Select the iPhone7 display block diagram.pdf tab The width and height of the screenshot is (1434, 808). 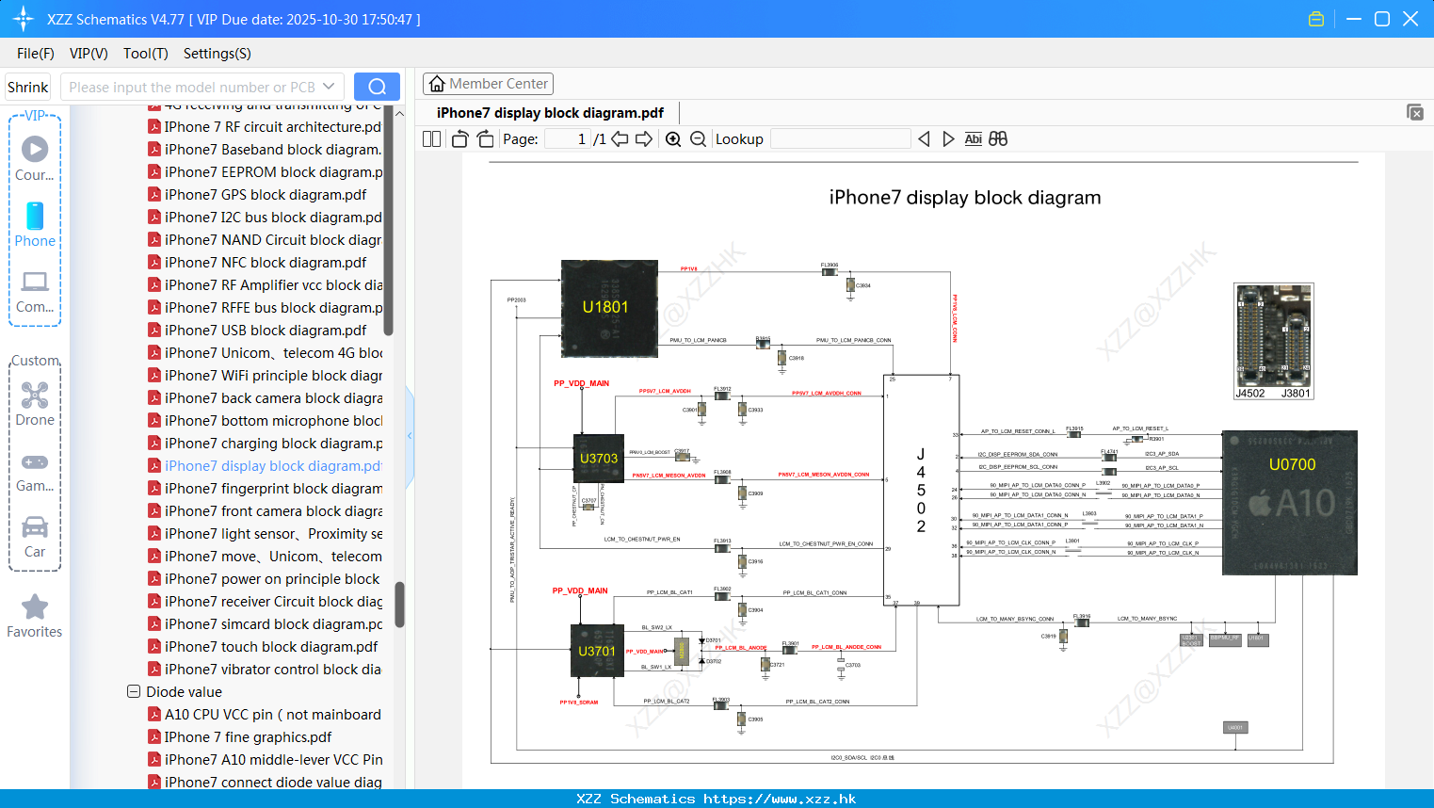550,113
